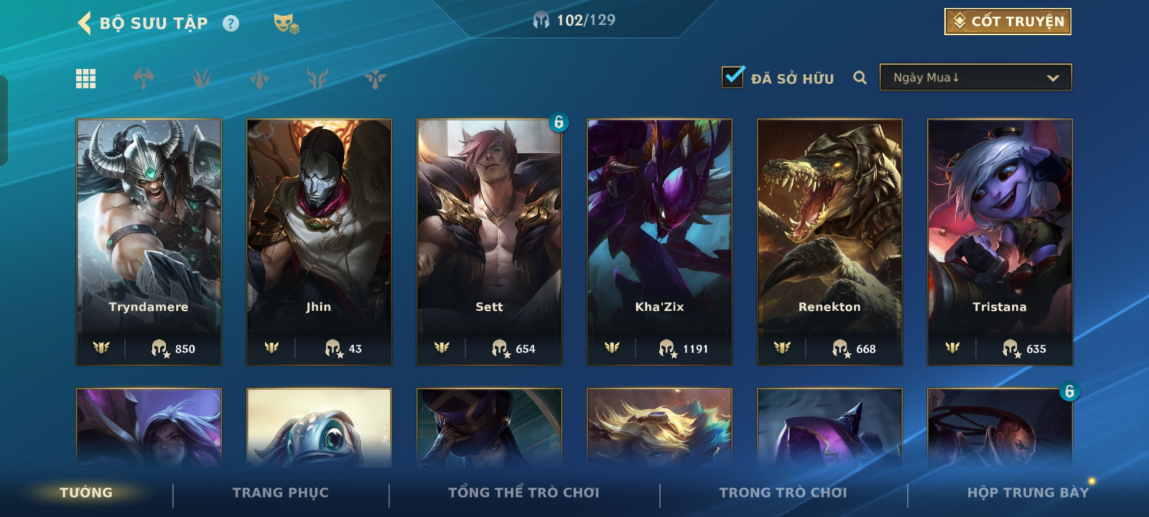
Task: Click the dropdown chevron arrow for sorting
Action: pos(1053,78)
